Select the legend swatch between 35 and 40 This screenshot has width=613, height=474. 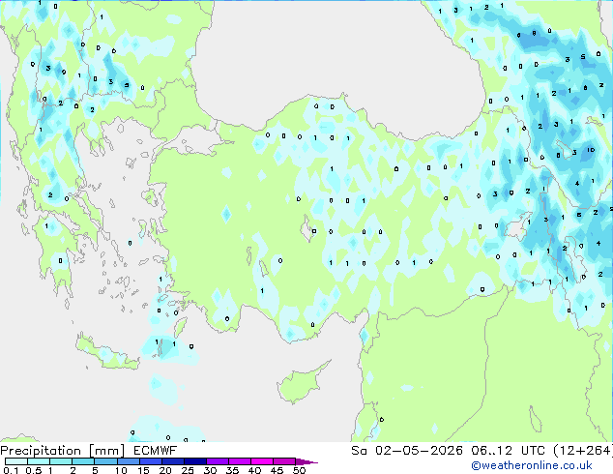[239, 461]
